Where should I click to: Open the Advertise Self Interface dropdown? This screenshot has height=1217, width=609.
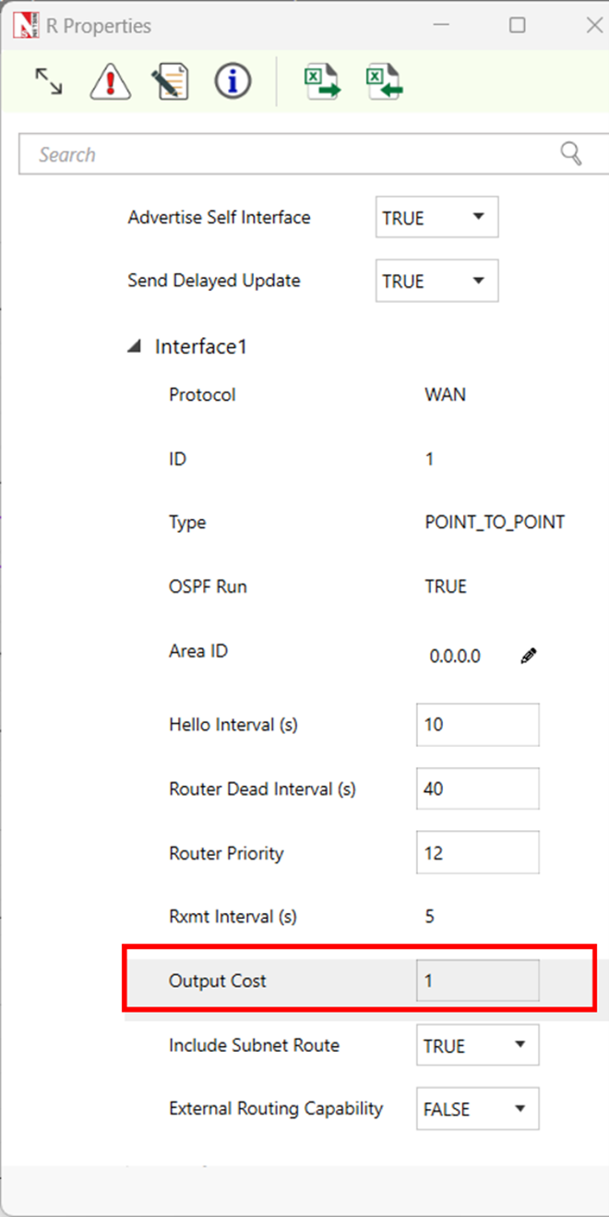click(436, 218)
